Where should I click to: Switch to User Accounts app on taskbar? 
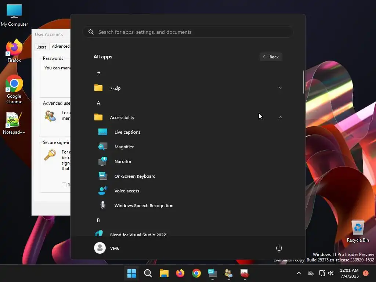(228, 273)
